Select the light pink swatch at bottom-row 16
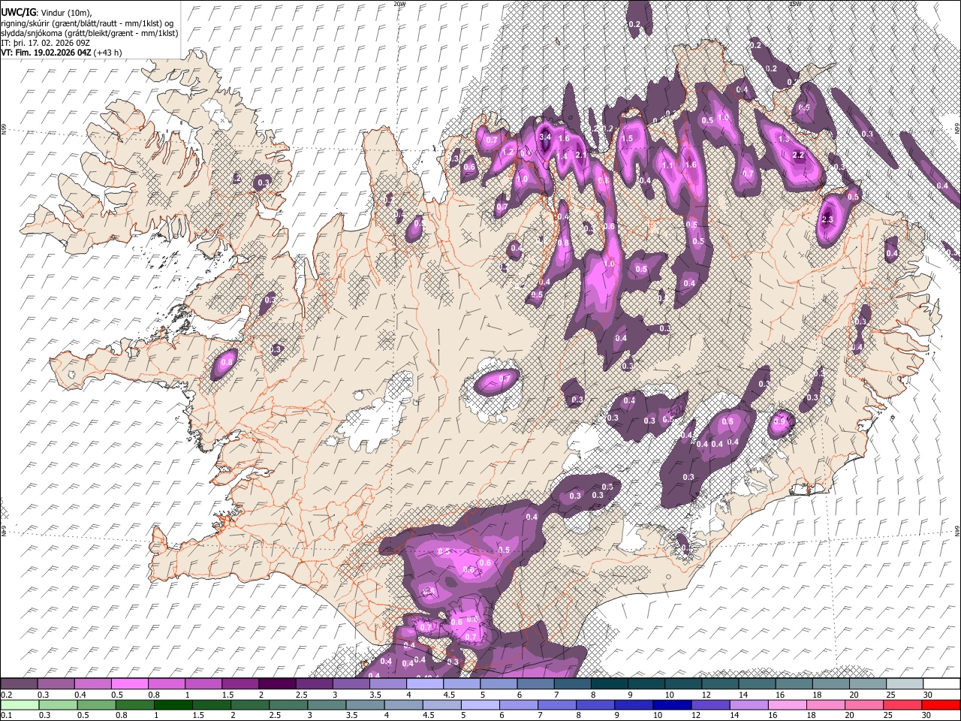Screen dimensions: 961x721 click(x=786, y=704)
